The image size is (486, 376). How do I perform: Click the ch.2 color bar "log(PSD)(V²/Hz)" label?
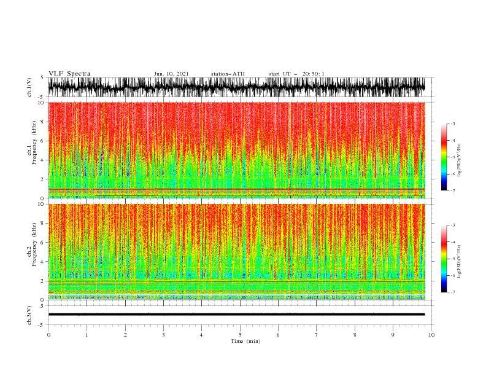(460, 262)
